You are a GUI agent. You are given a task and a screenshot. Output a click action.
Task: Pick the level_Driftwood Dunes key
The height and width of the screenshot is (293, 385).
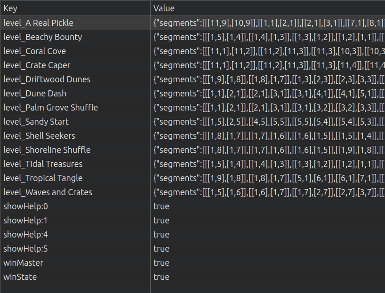47,79
